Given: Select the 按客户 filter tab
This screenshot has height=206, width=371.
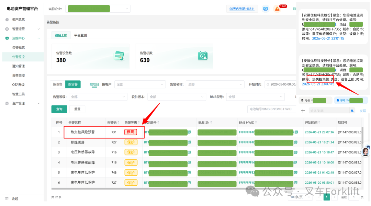Looking at the screenshot, I should 107,84.
